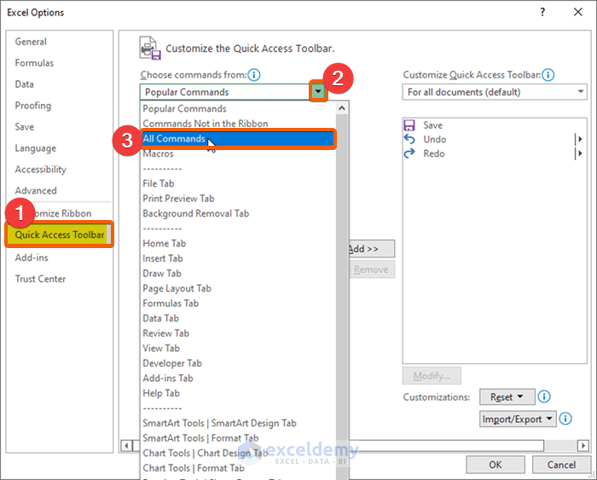This screenshot has height=480, width=597.
Task: Select File Tab in the dropdown list
Action: tap(238, 183)
